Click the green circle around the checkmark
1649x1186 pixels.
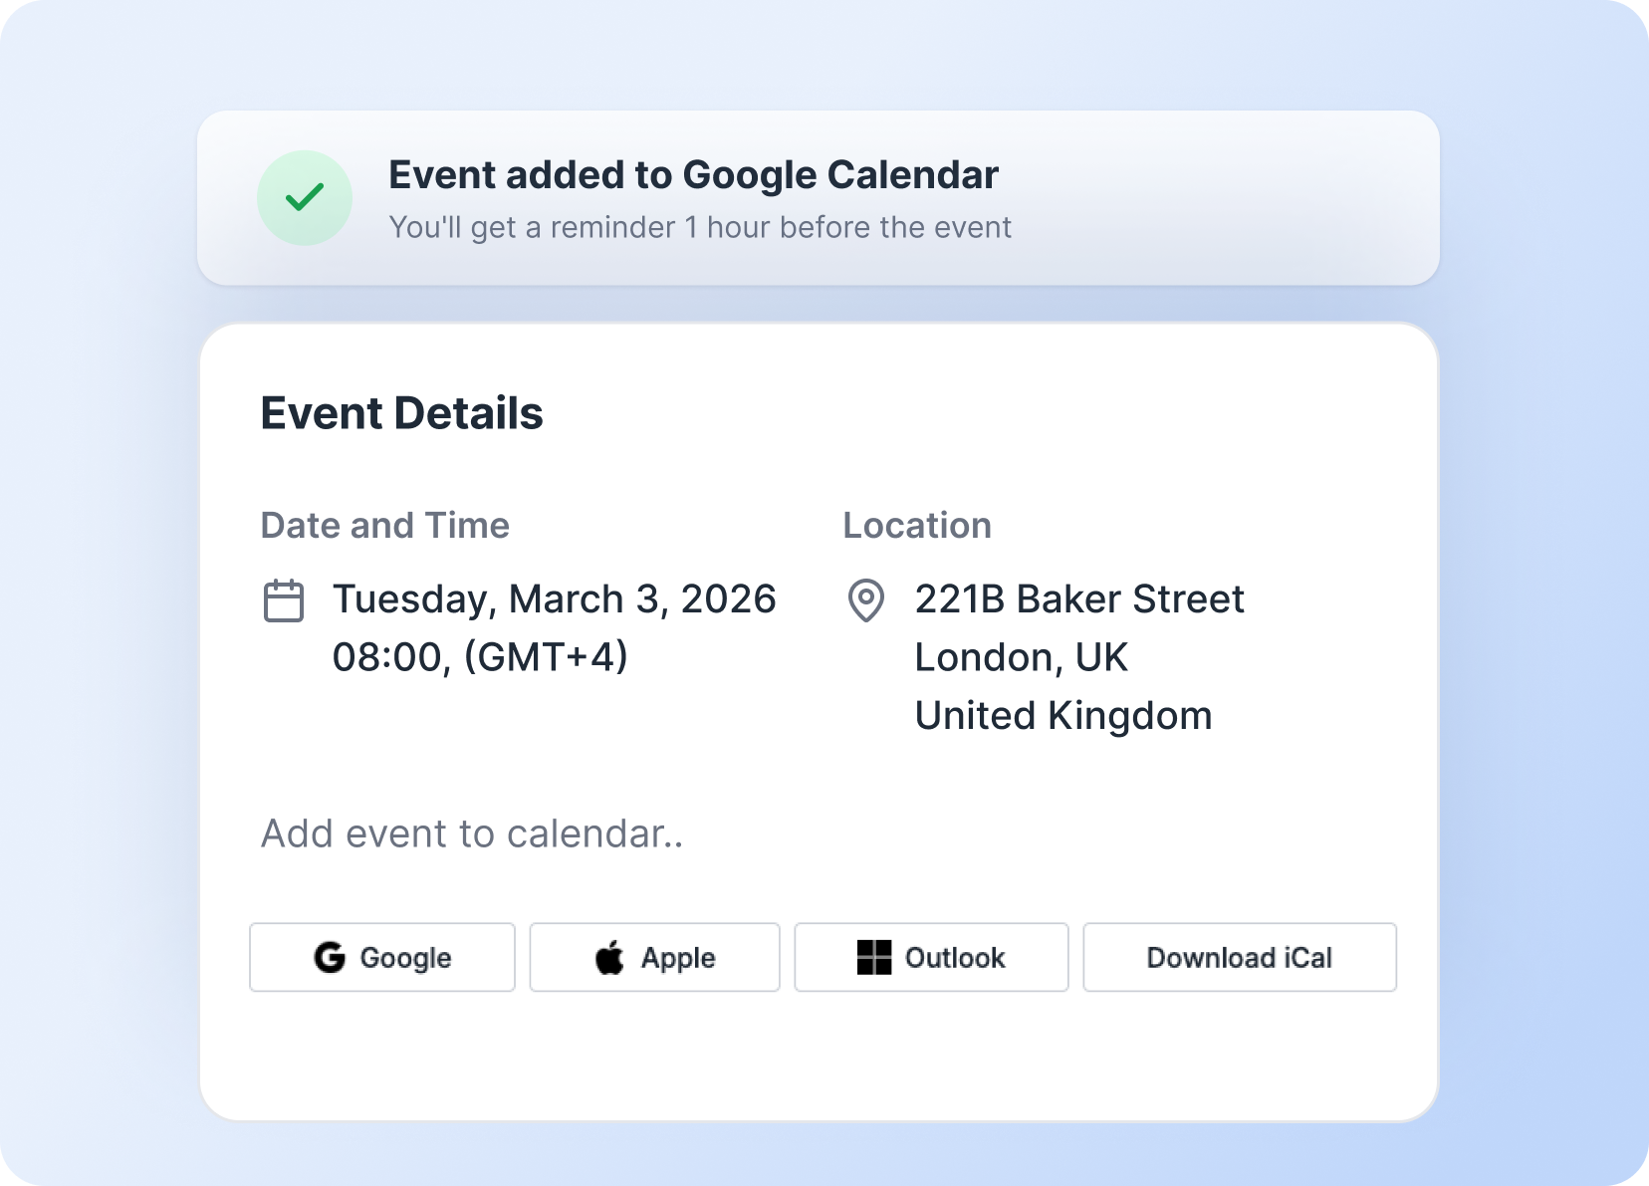pyautogui.click(x=305, y=198)
